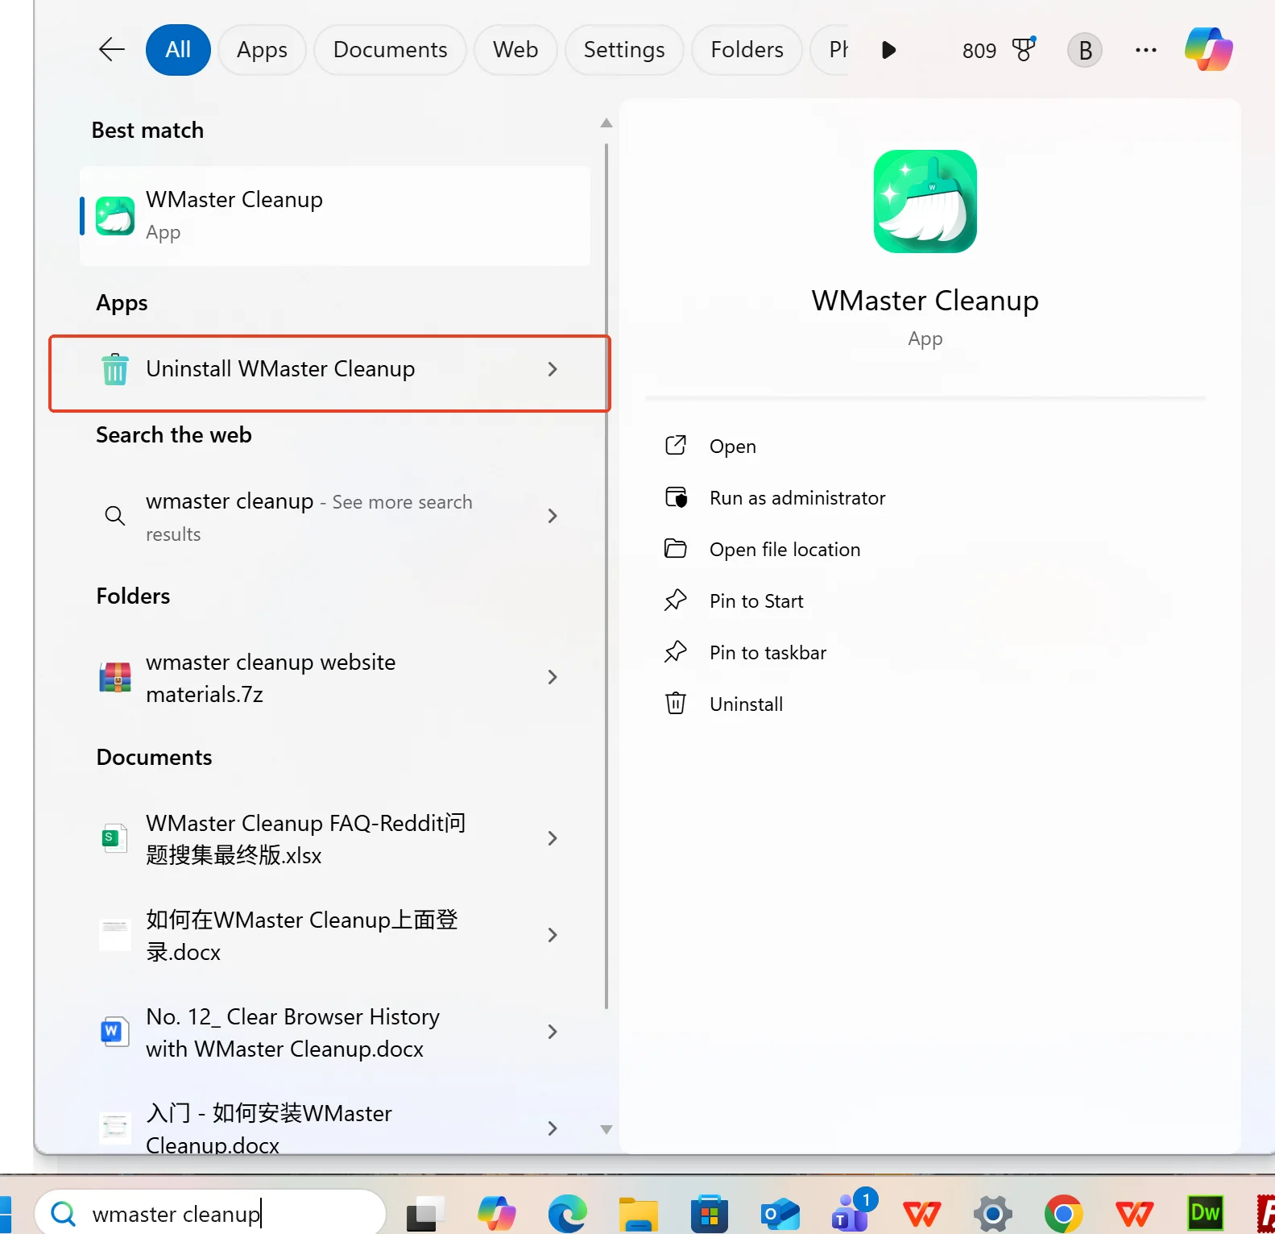This screenshot has height=1234, width=1275.
Task: Select Uninstall WMaster Cleanup app result
Action: point(329,369)
